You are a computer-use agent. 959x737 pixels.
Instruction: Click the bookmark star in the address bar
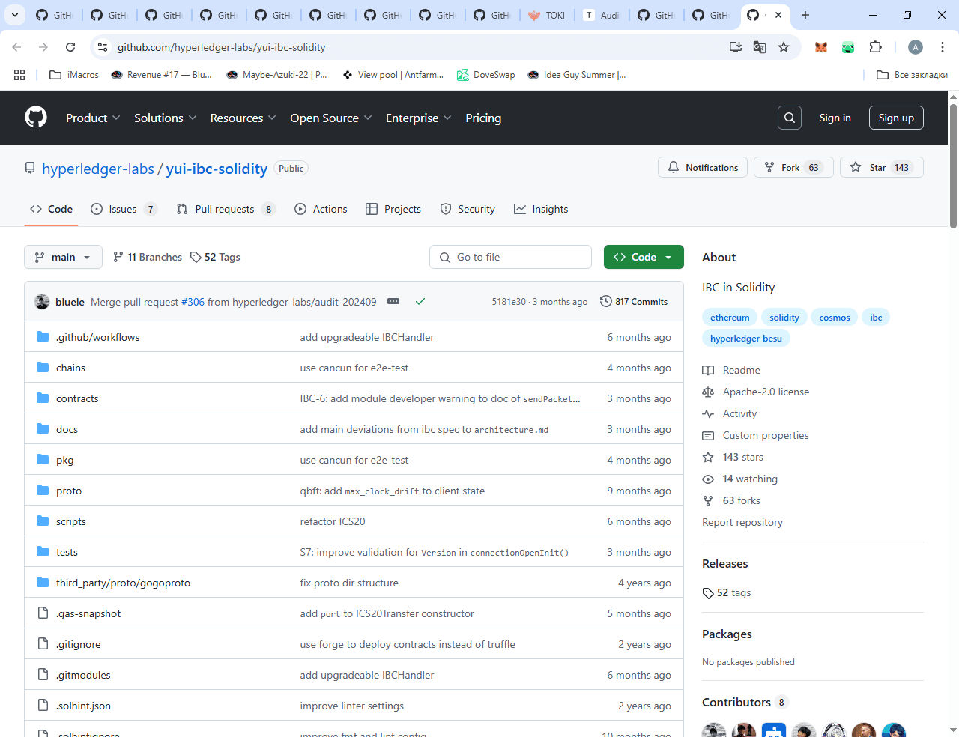coord(784,47)
